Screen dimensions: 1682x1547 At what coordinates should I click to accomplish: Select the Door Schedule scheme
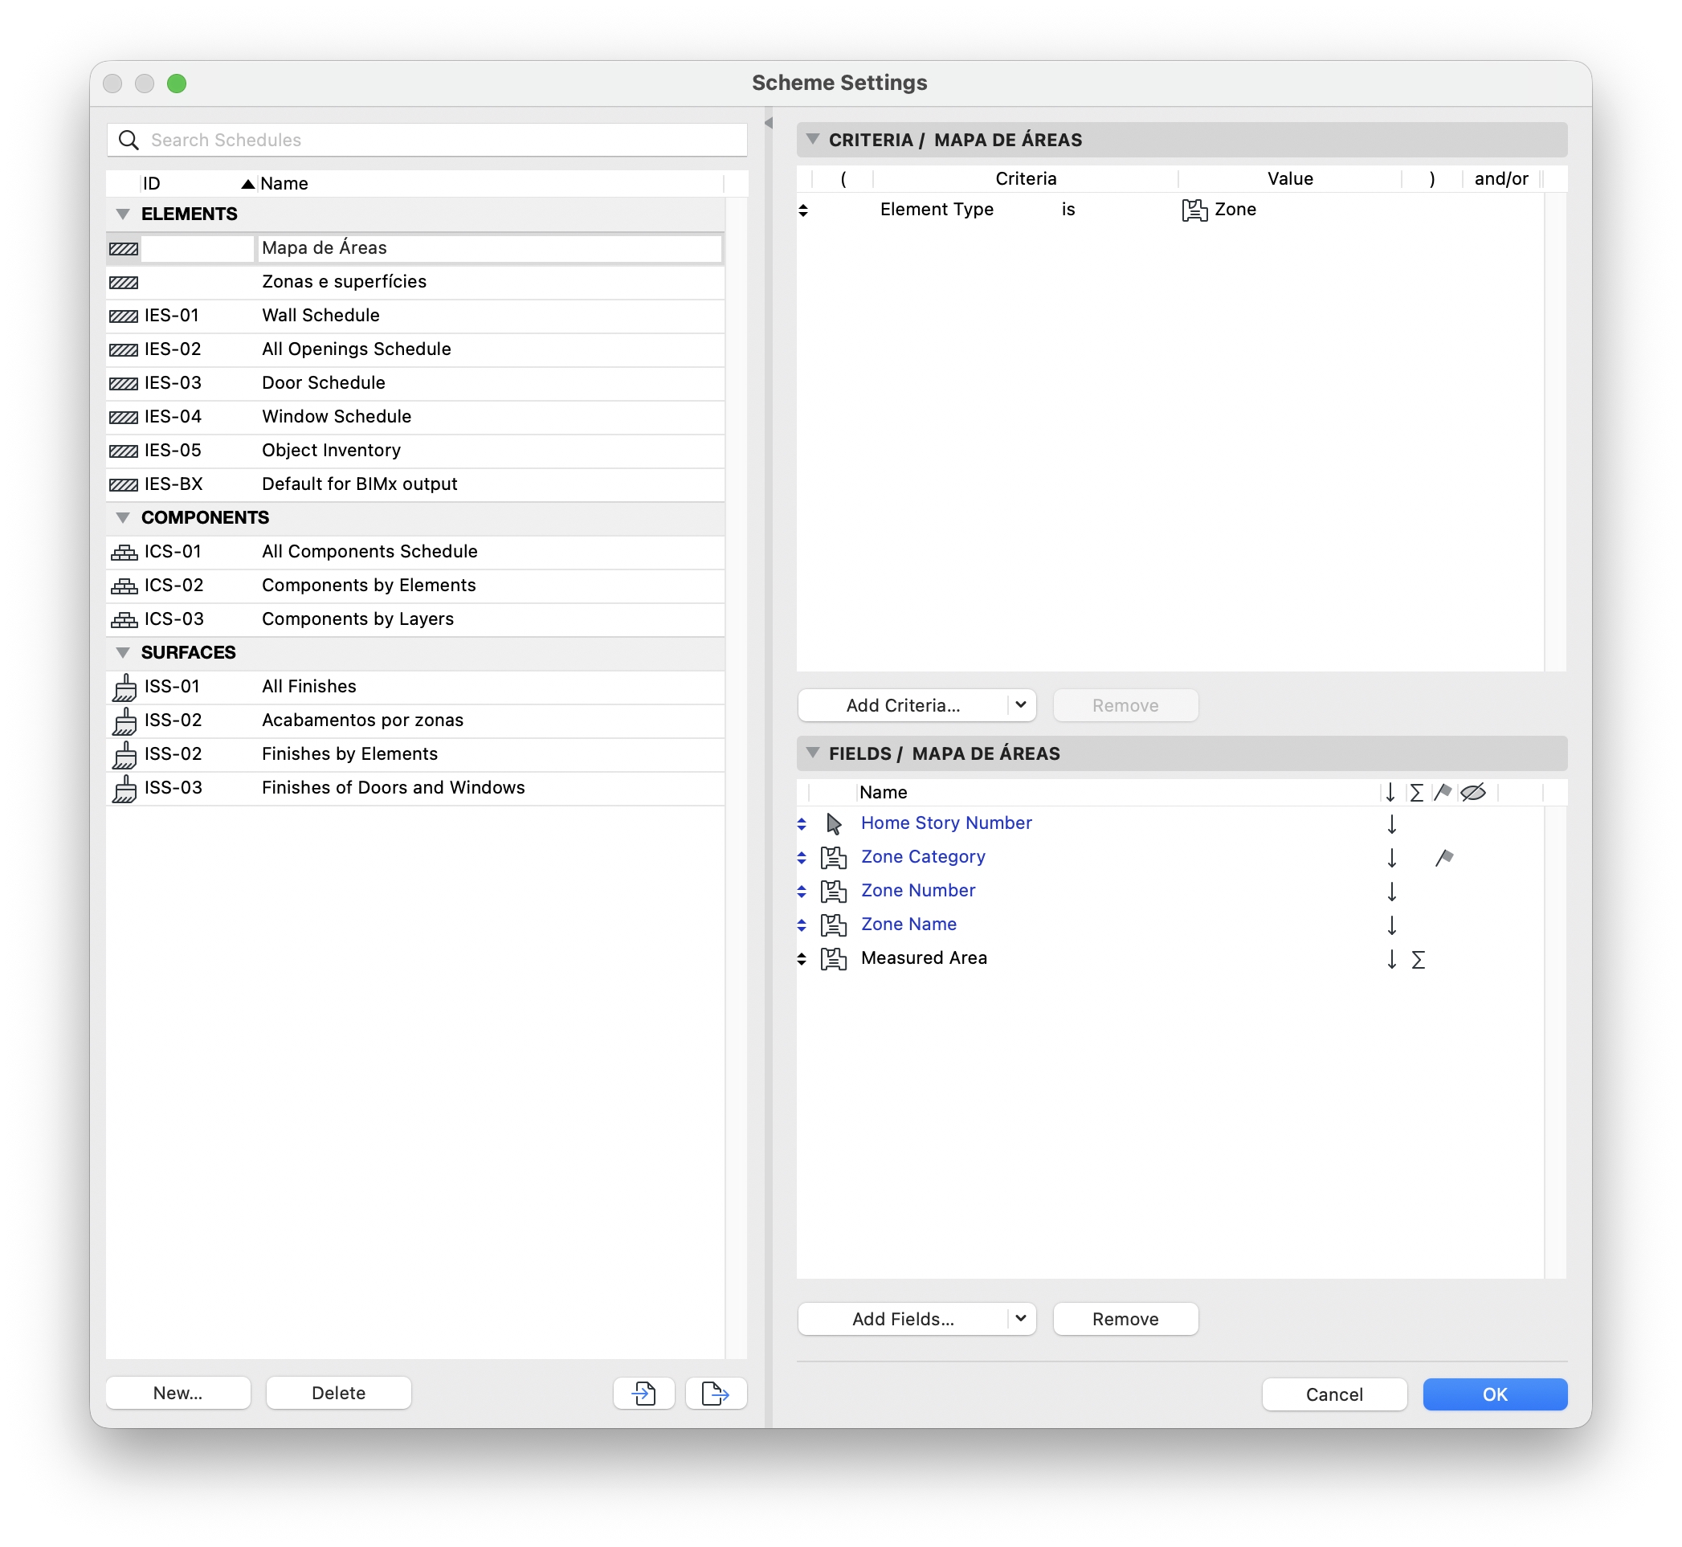[415, 383]
